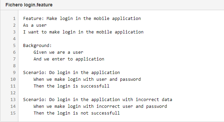Viewport: 224px width, 122px height.
Task: Select line number 15 in the gutter
Action: point(13,113)
